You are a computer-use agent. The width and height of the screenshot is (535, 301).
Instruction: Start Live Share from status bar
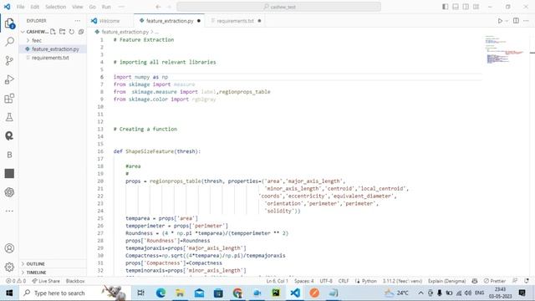(x=46, y=281)
